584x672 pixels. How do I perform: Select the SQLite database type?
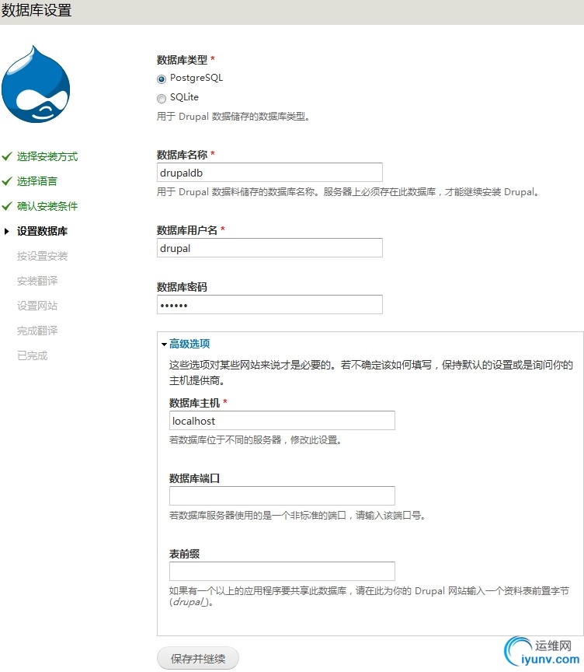pos(162,99)
